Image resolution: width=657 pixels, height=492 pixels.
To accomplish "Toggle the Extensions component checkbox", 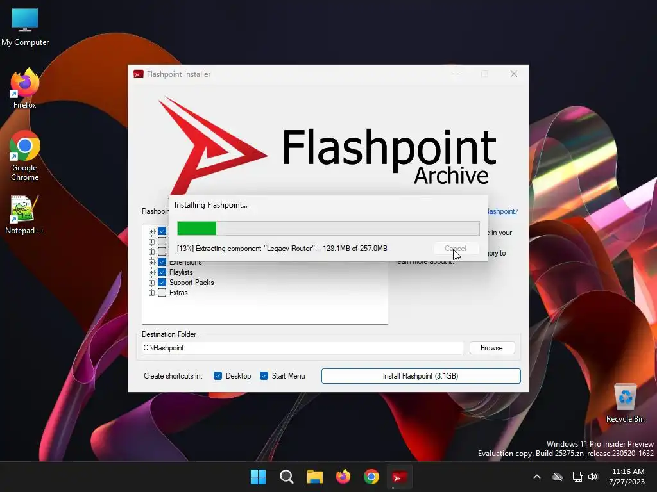I will (x=162, y=262).
